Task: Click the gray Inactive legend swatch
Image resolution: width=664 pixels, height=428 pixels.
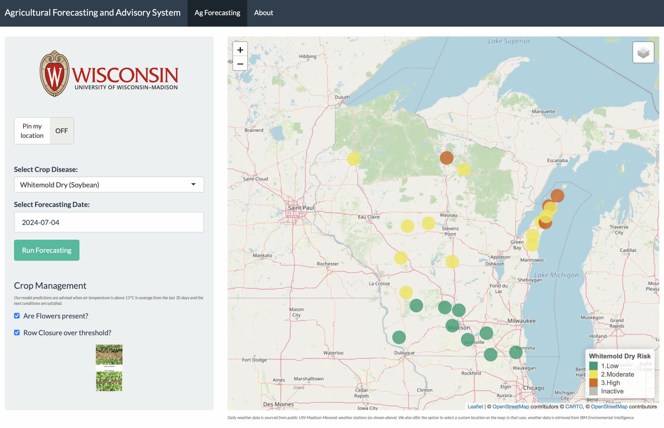Action: (x=593, y=391)
